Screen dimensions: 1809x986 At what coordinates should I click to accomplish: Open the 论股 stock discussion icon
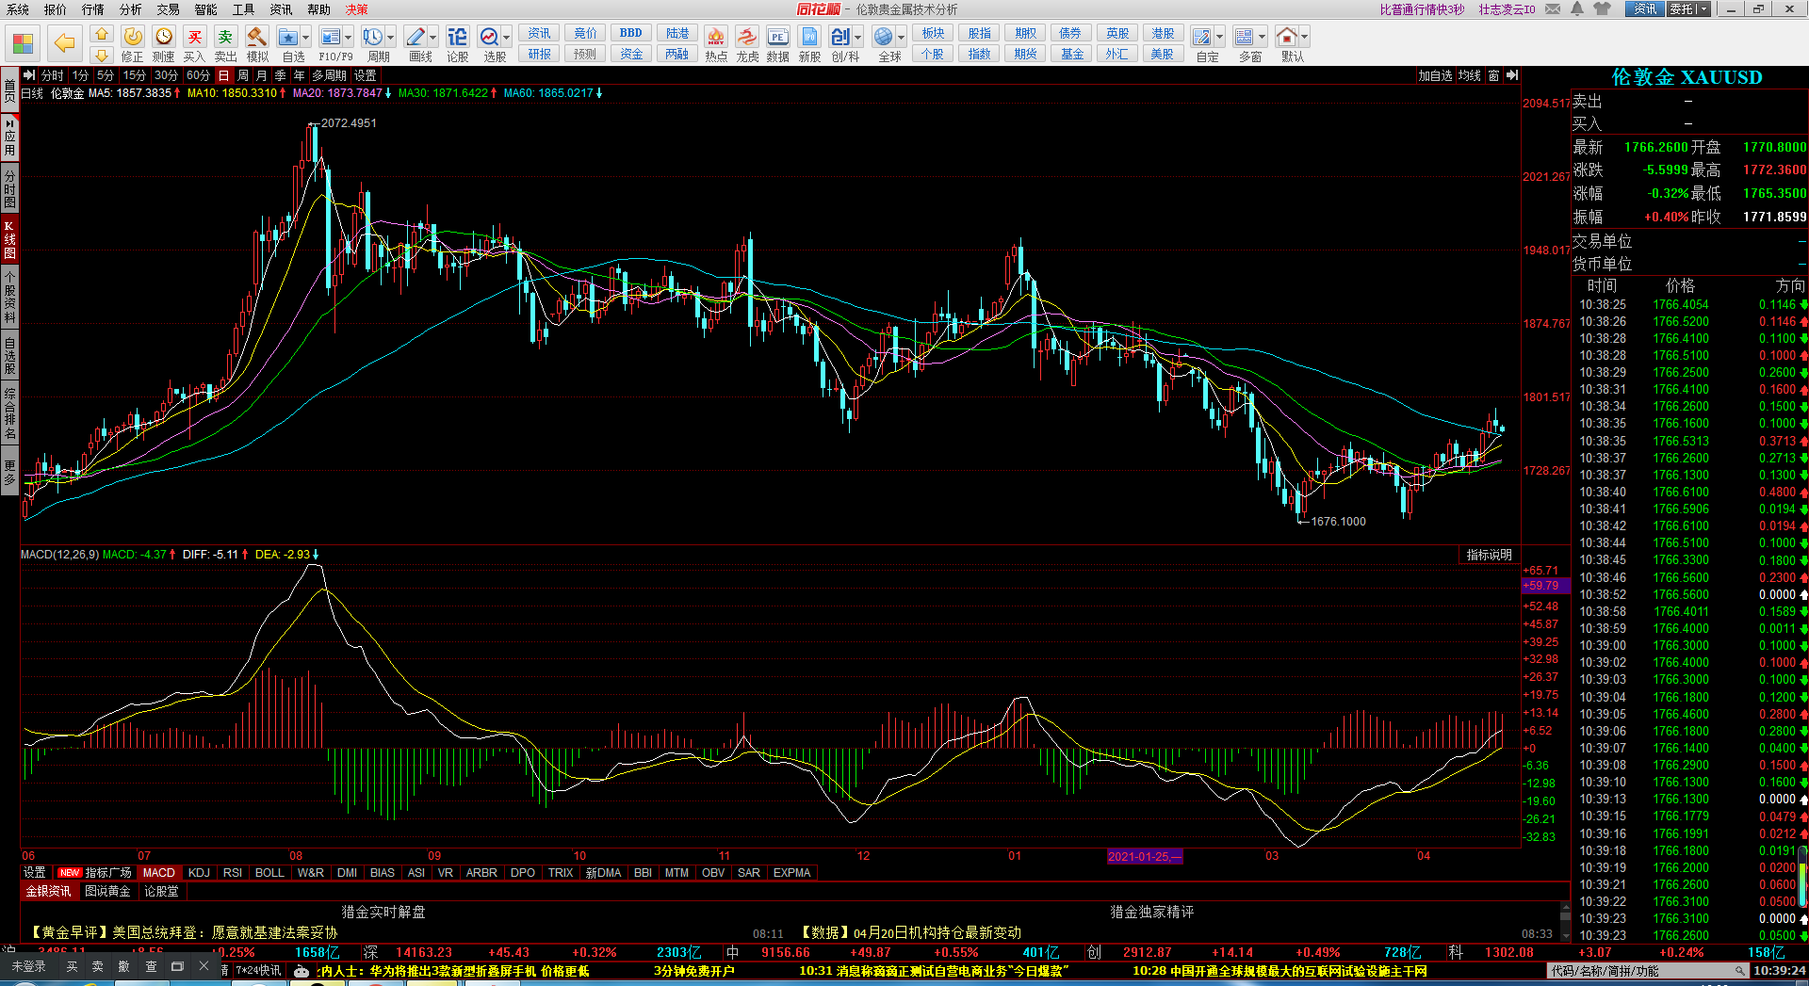coord(457,37)
